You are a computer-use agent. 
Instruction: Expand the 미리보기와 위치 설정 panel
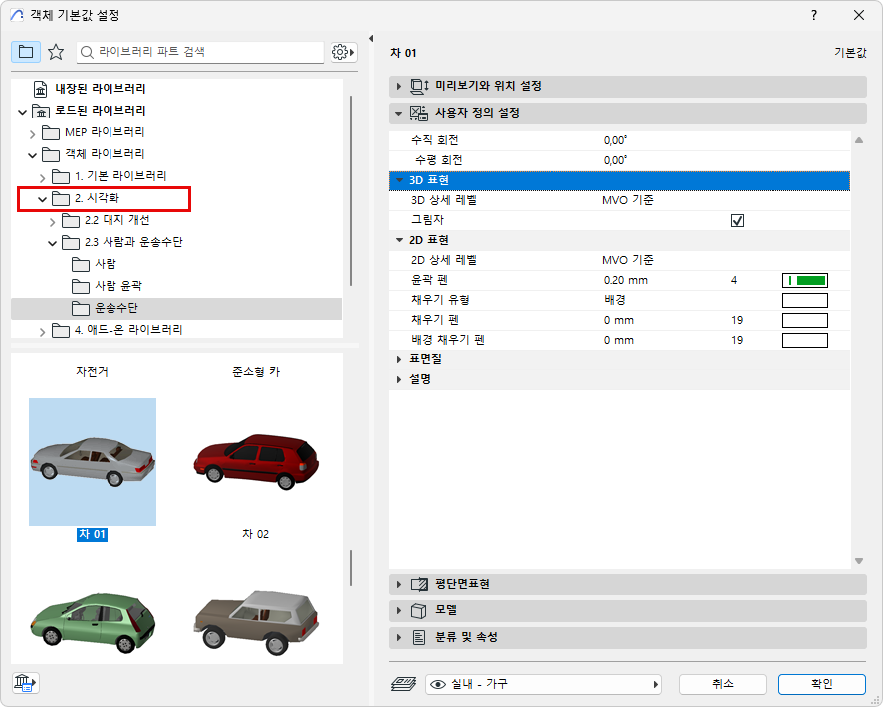399,86
